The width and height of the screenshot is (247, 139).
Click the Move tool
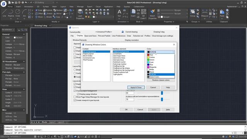[39, 17]
